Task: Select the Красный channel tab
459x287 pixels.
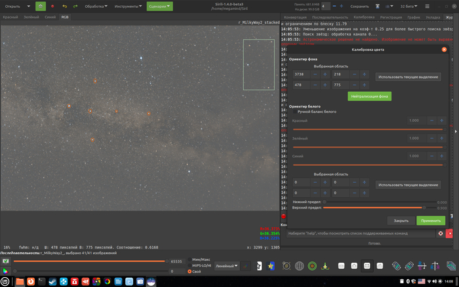Action: point(10,16)
